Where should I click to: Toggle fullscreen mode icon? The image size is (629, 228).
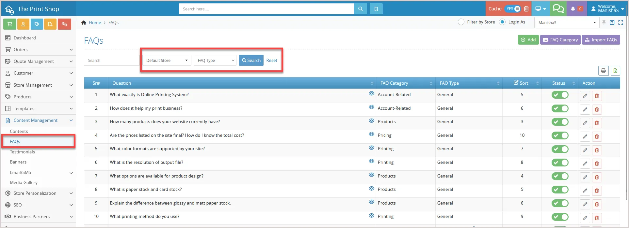pos(621,22)
